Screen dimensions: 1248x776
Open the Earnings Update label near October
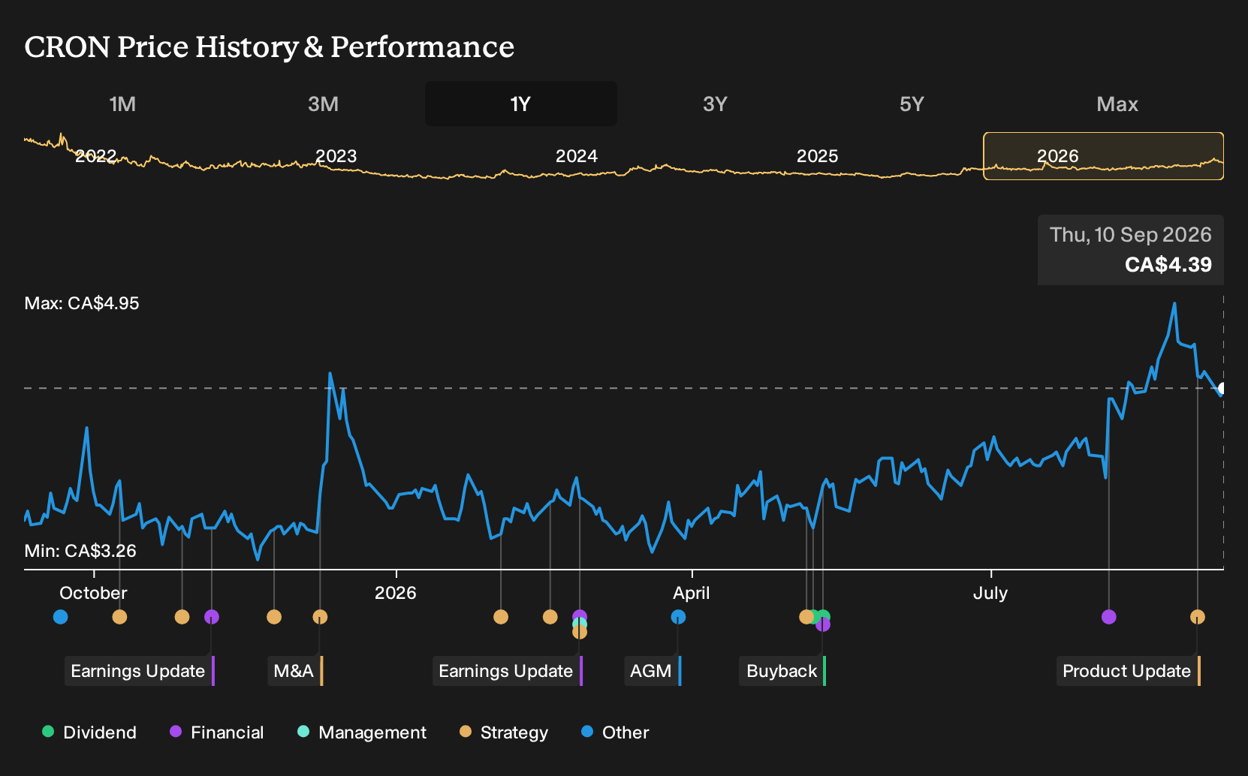140,671
